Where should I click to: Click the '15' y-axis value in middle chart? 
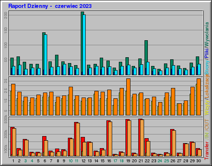6,101
